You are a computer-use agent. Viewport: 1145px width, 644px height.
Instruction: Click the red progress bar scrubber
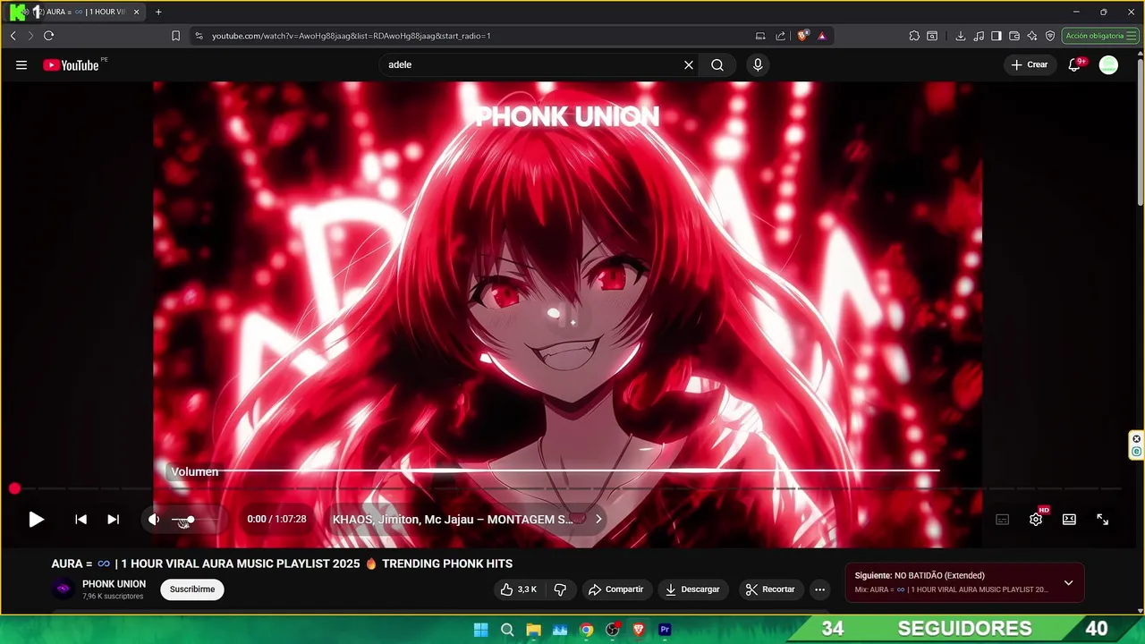[x=14, y=488]
